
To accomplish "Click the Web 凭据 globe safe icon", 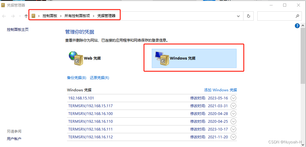I will (x=76, y=58).
